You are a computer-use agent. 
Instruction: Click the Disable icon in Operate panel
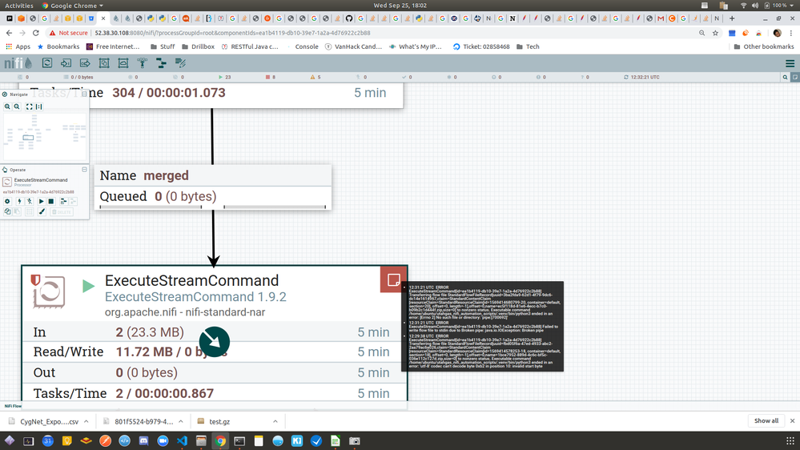[x=30, y=202]
